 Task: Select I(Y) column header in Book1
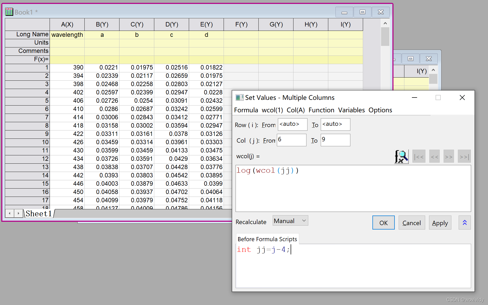pyautogui.click(x=345, y=24)
